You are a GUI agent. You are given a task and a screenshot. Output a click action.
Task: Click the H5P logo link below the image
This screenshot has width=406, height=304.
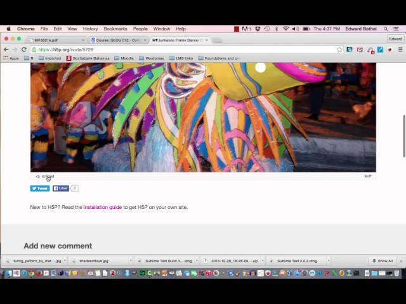pyautogui.click(x=368, y=176)
